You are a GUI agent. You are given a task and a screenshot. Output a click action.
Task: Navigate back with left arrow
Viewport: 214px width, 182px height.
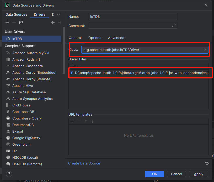click(53, 22)
